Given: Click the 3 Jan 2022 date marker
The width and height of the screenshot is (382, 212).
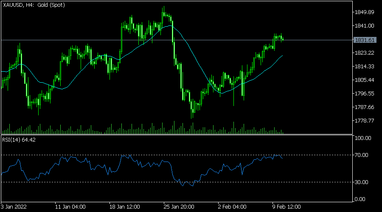Looking at the screenshot, I should pyautogui.click(x=14, y=207).
